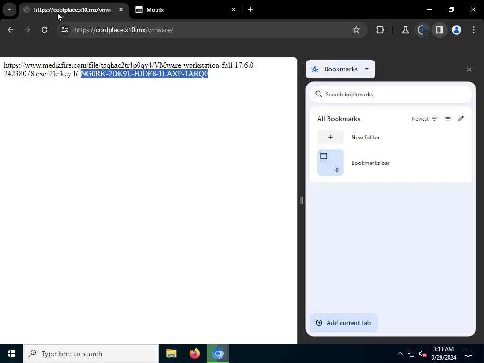
Task: Open the Windows Start menu
Action: (11, 354)
